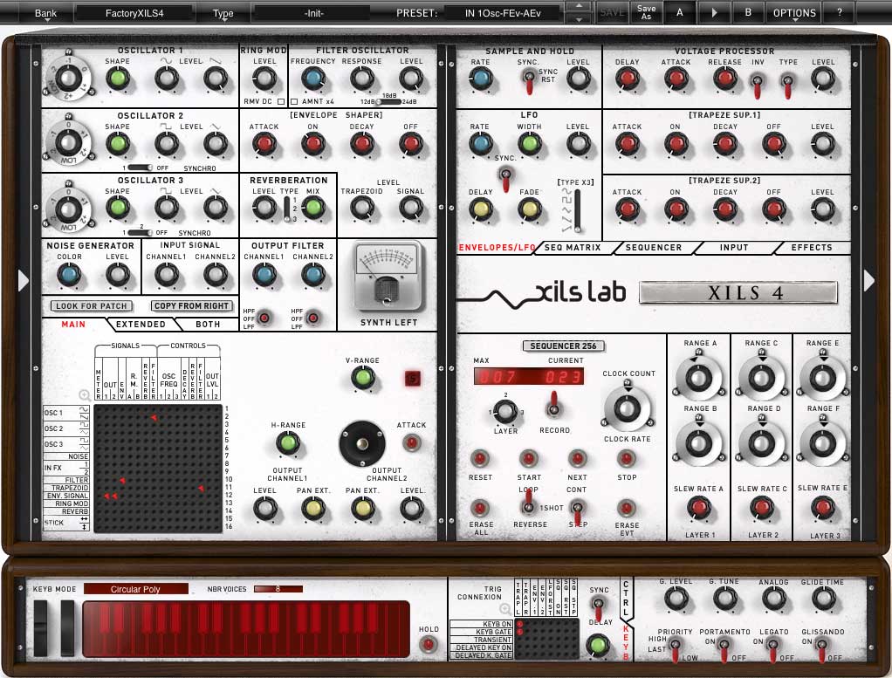Open the Seq Matrix tab
Screen dimensions: 892x678
coord(573,248)
